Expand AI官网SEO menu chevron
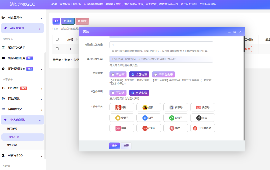The height and width of the screenshot is (170, 270). (x=42, y=156)
